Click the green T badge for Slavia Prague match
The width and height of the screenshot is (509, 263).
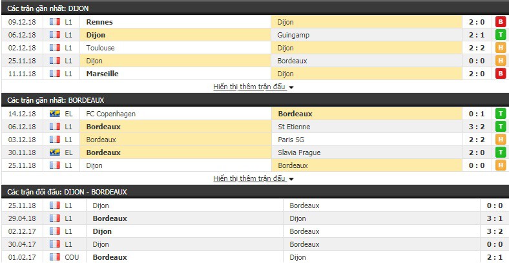coord(501,153)
